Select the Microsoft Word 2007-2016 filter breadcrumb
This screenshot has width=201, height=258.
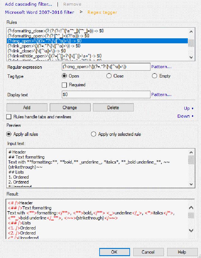[40, 12]
